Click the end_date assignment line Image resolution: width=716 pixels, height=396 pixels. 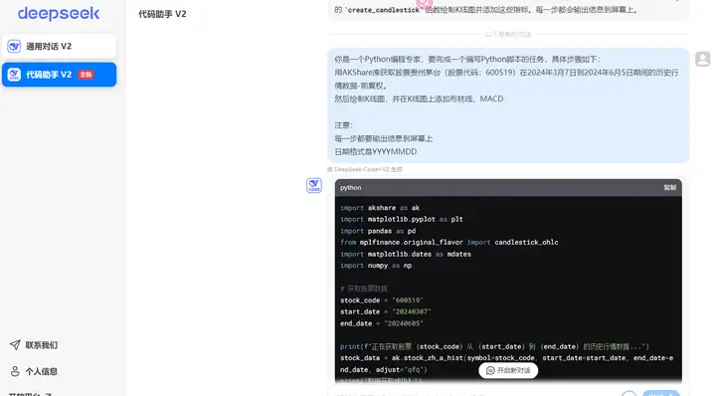[x=381, y=323]
